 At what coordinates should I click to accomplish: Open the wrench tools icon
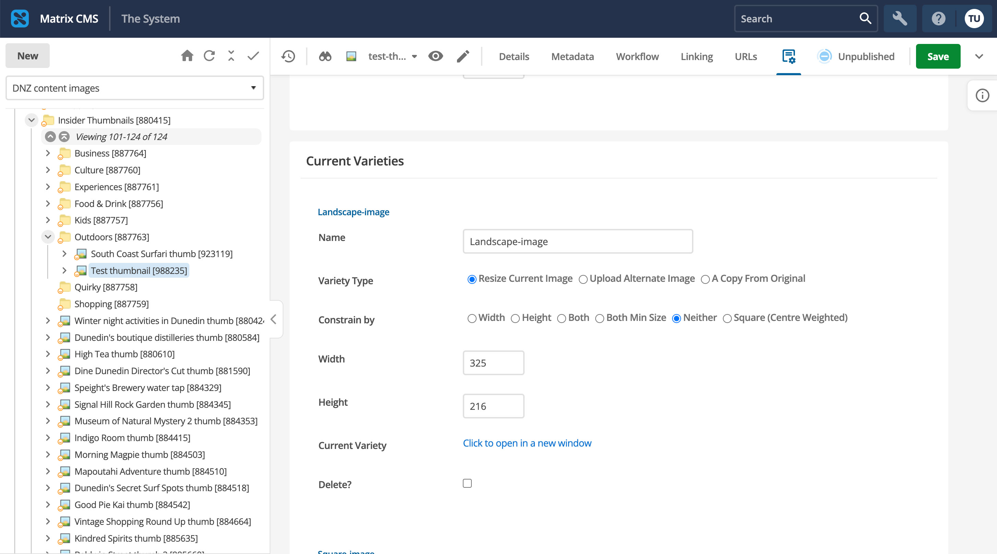[x=900, y=19]
